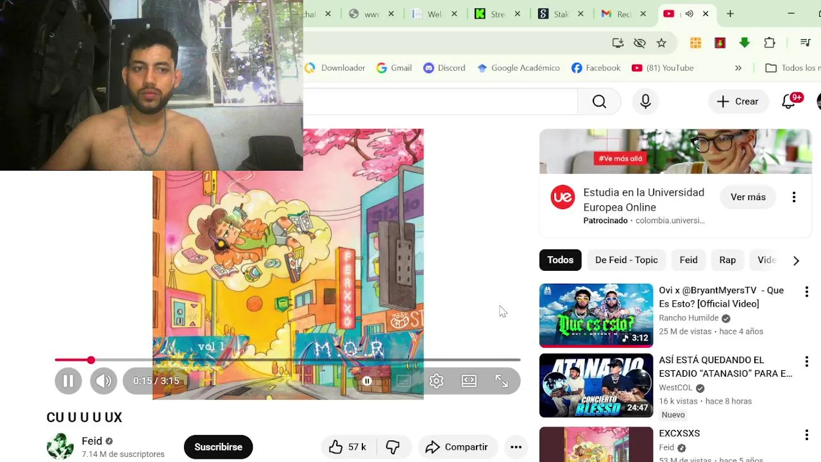Open the Discord bookmark
Screen dimensions: 821x462
click(x=444, y=68)
